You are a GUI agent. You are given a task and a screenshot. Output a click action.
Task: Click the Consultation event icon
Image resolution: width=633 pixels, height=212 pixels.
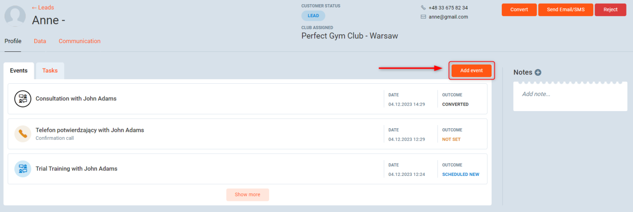pos(23,99)
